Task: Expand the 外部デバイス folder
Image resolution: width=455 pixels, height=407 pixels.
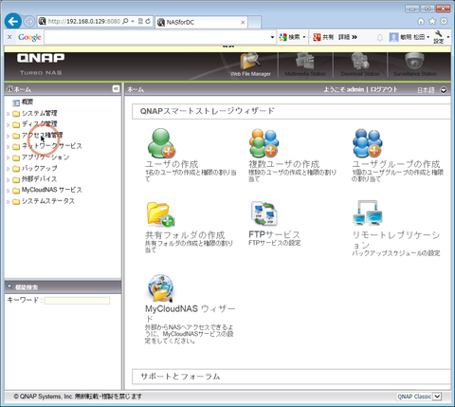Action: (x=9, y=179)
